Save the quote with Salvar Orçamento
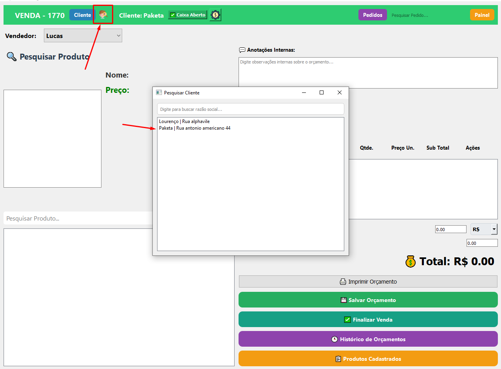The image size is (501, 369). click(x=368, y=300)
